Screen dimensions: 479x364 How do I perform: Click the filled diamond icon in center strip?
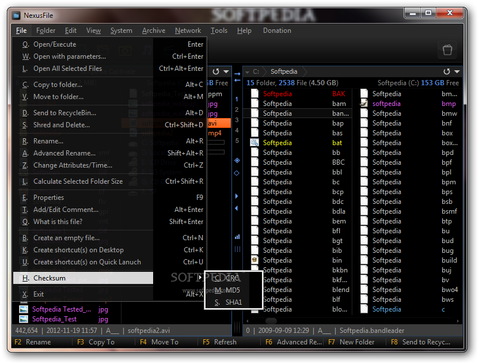point(237,161)
